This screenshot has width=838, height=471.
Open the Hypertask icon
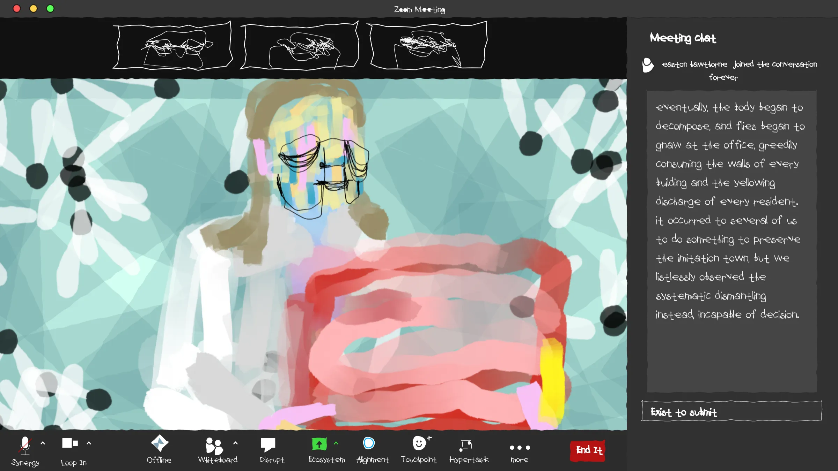(466, 445)
